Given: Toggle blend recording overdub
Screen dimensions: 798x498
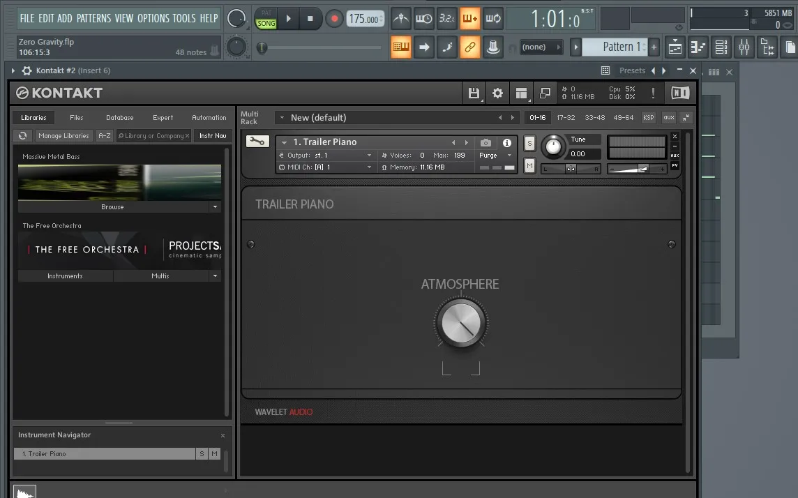Looking at the screenshot, I should pyautogui.click(x=469, y=19).
